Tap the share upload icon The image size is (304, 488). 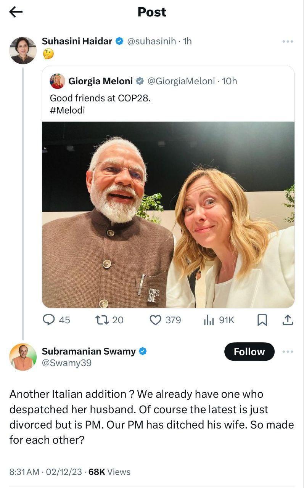pos(288,320)
